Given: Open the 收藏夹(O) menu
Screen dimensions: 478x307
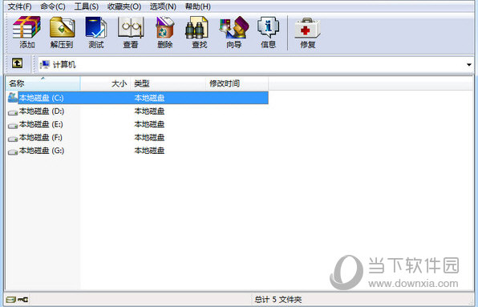Looking at the screenshot, I should pos(124,6).
